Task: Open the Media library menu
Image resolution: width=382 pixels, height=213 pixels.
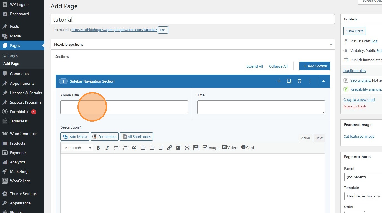Action: (x=22, y=36)
